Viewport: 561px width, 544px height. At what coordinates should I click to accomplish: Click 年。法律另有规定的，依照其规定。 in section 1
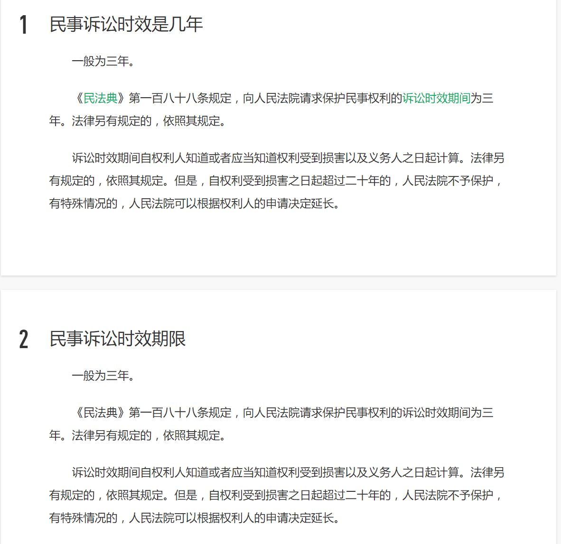click(x=138, y=121)
